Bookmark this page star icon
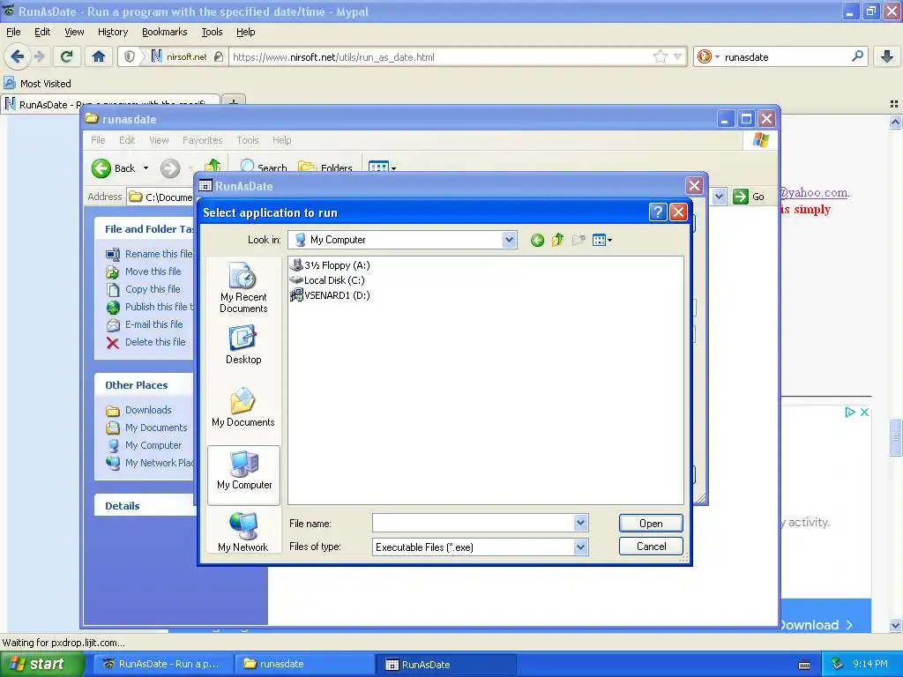 tap(660, 56)
